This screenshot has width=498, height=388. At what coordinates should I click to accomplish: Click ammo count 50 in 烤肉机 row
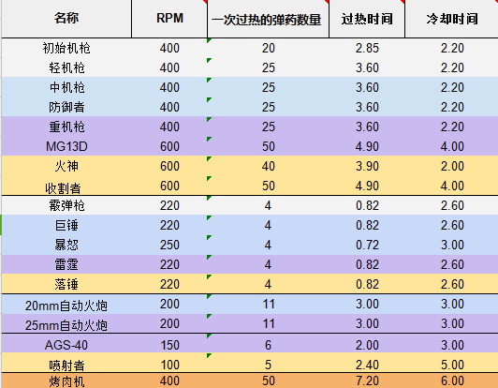pos(268,381)
